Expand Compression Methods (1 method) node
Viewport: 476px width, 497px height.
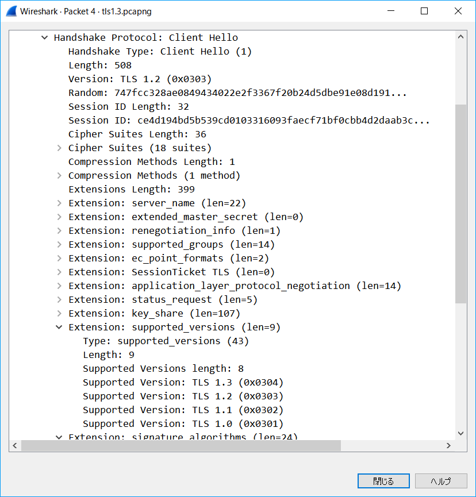point(59,176)
